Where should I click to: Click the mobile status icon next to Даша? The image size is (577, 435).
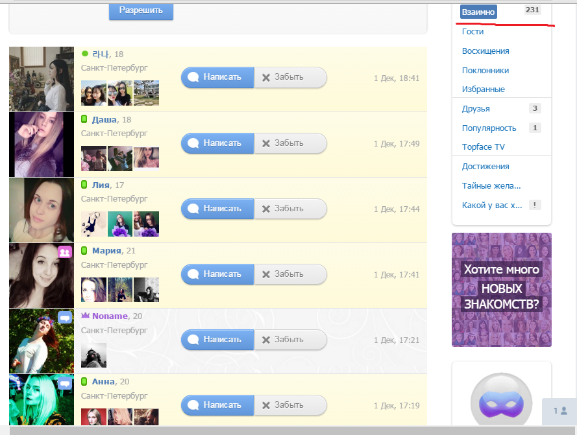[84, 119]
